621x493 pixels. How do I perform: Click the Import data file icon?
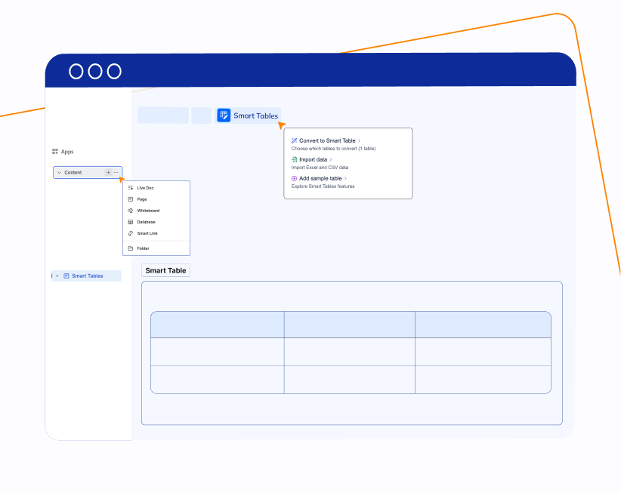[295, 160]
